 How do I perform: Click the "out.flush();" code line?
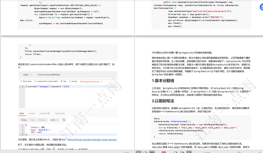point(175,23)
